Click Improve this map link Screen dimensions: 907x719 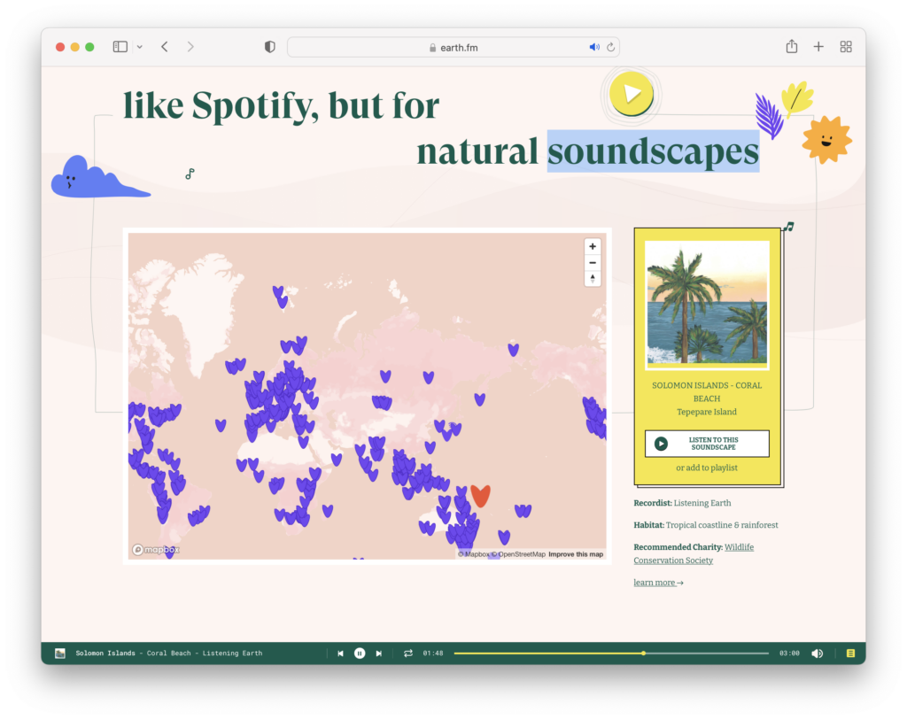coord(576,554)
